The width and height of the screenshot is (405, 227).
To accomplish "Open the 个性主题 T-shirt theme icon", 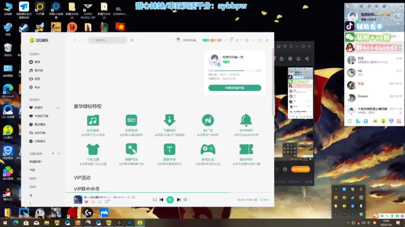I will [x=93, y=149].
